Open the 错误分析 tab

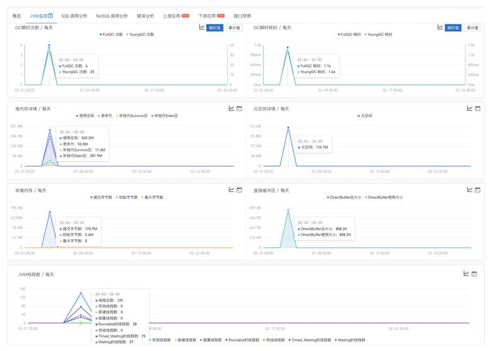(x=146, y=16)
